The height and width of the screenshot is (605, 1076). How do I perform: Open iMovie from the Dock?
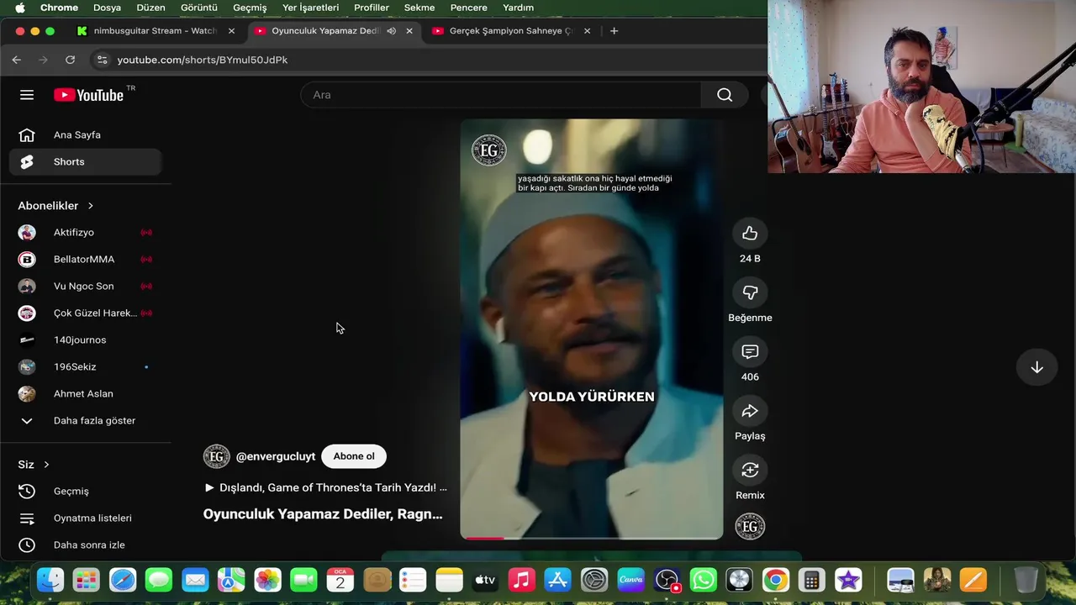848,580
